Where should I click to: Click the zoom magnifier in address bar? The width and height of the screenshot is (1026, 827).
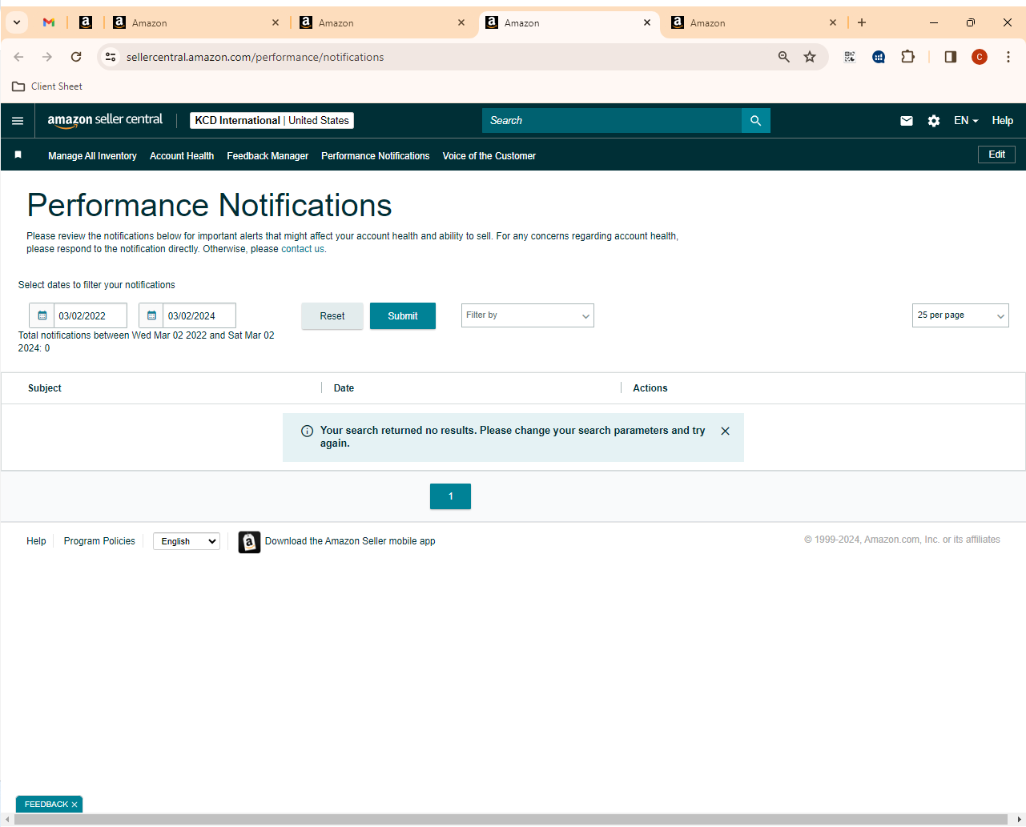[x=783, y=57]
